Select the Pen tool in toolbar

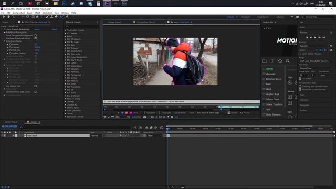pos(37,17)
